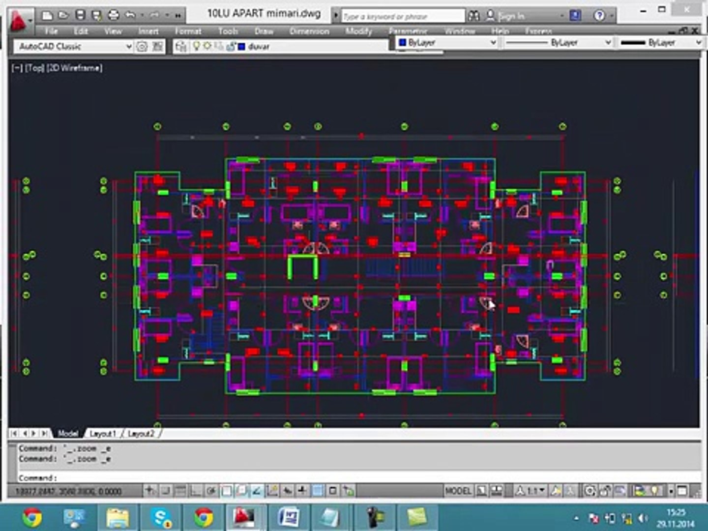Click the New drawing icon
The image size is (708, 531).
(47, 15)
